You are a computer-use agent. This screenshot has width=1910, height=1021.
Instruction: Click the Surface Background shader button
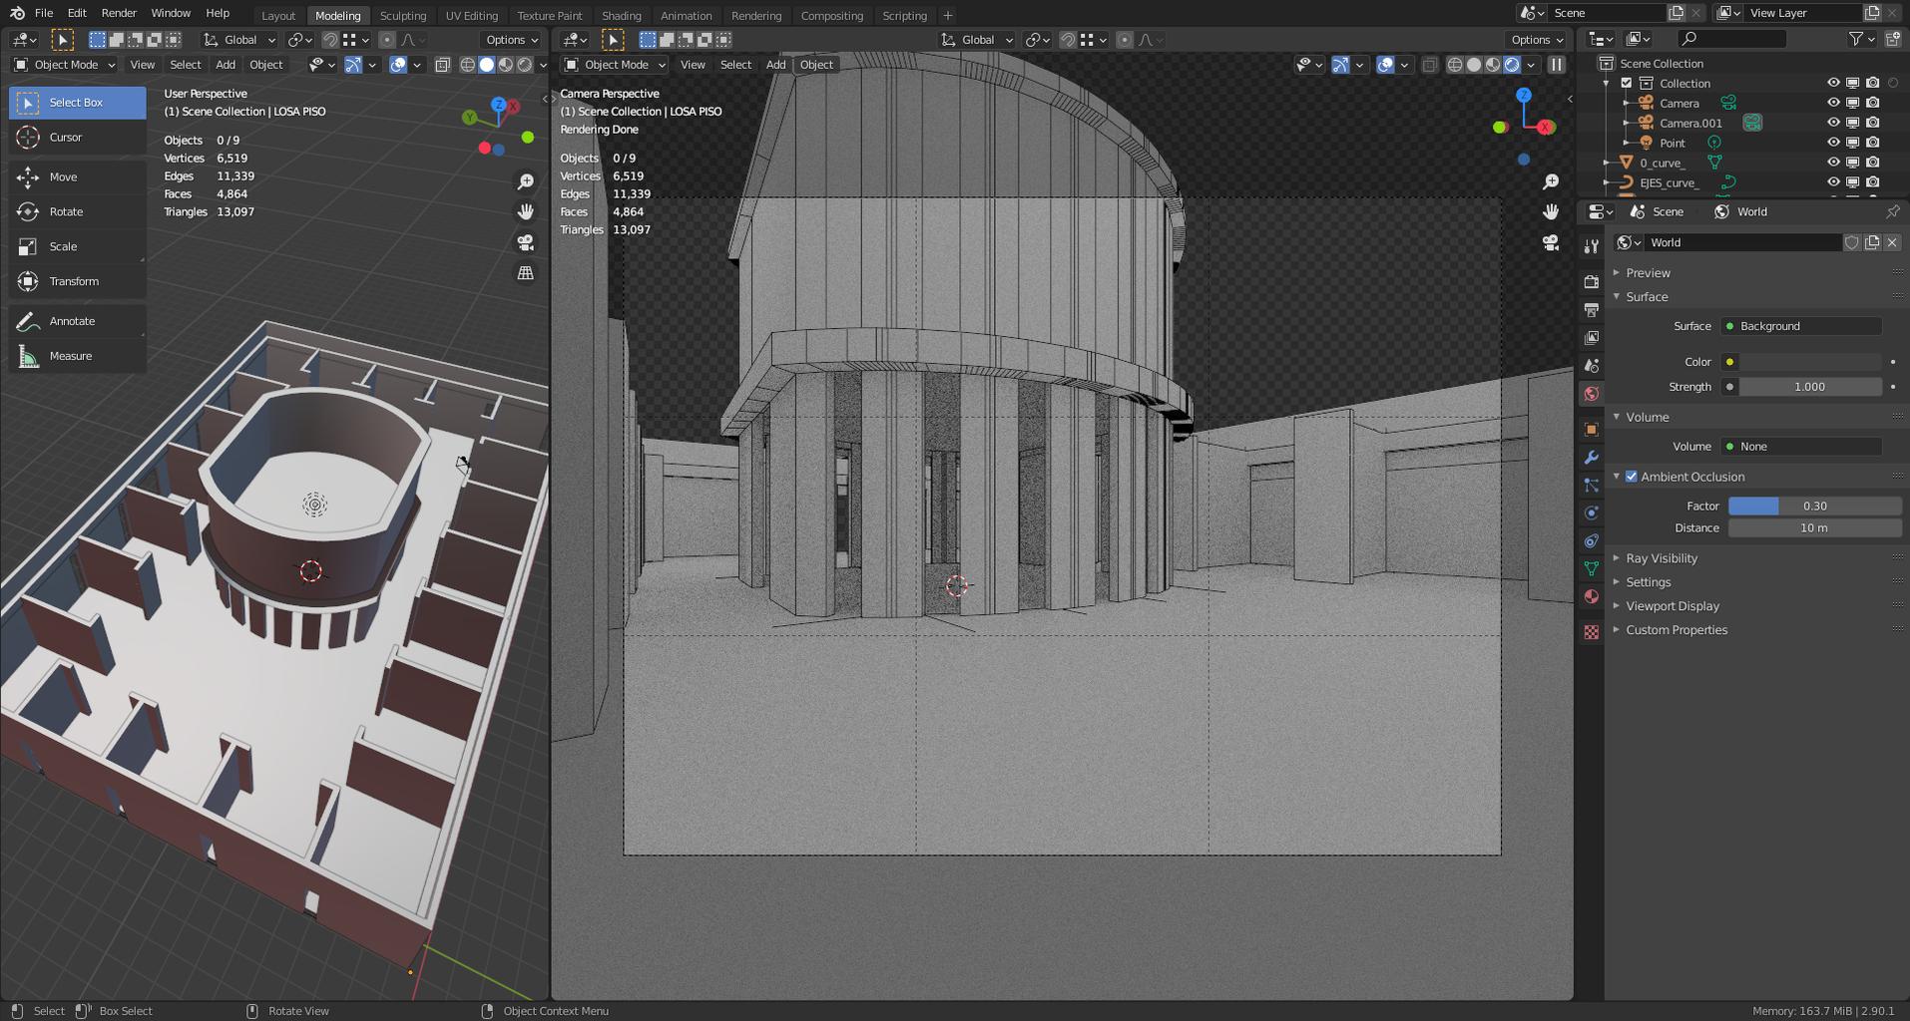tap(1801, 326)
